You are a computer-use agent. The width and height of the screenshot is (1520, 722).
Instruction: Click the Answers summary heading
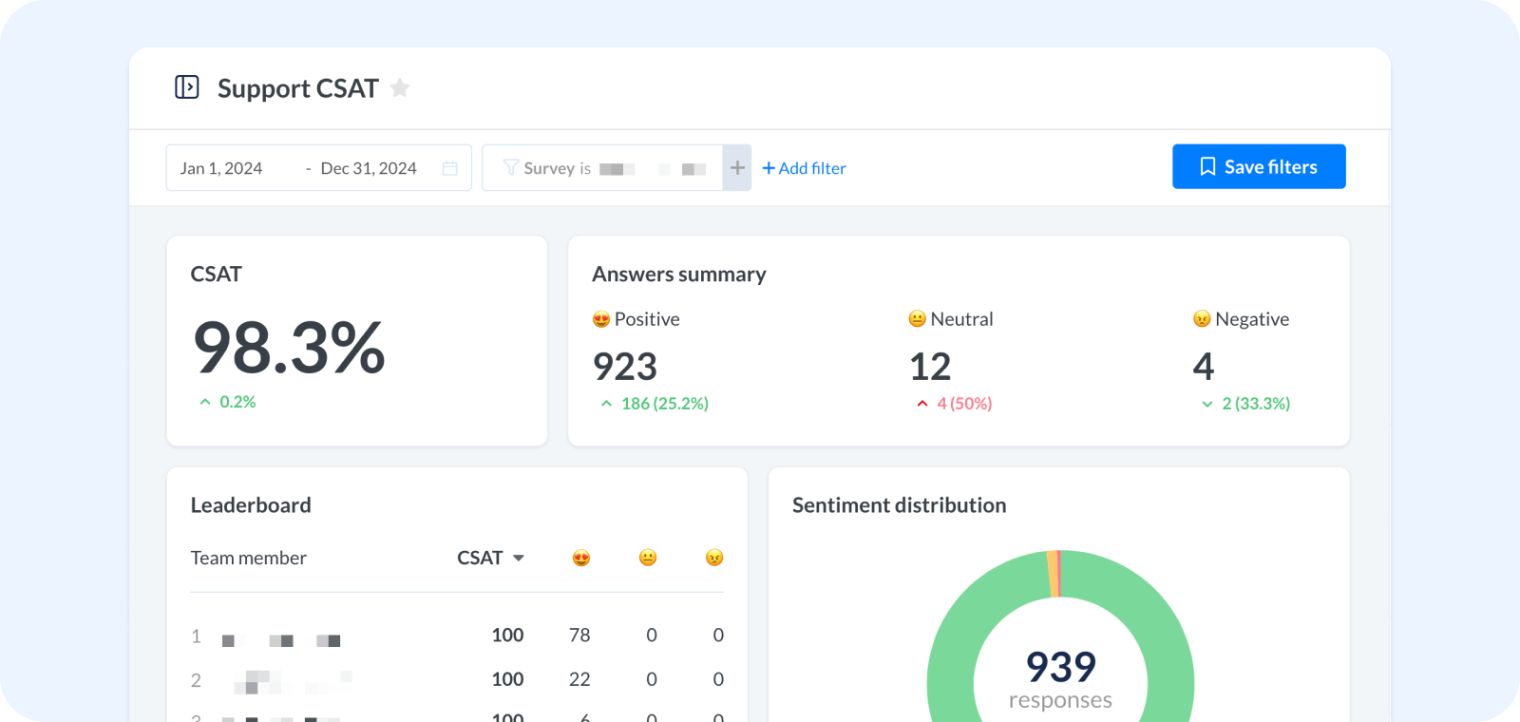tap(679, 275)
